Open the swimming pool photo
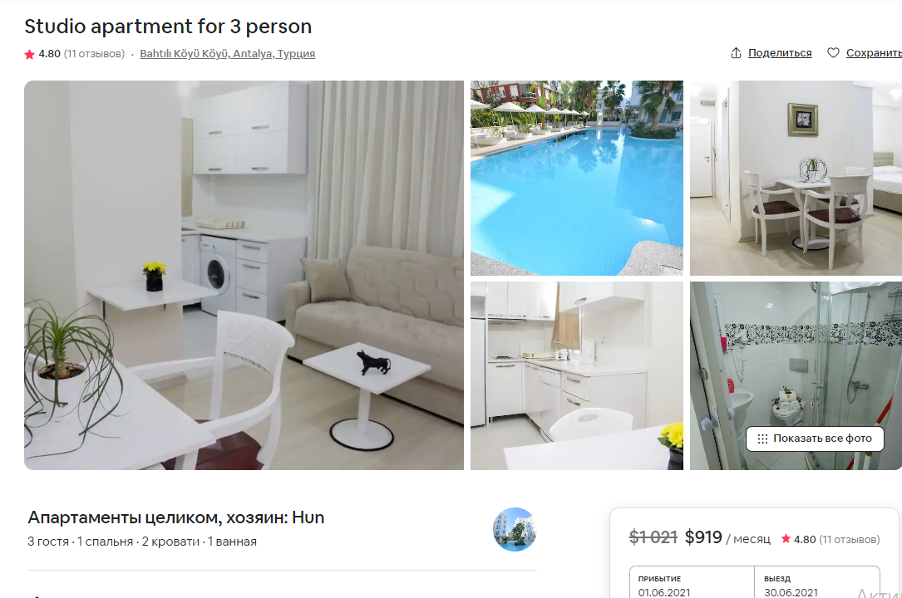The width and height of the screenshot is (902, 598). coord(577,178)
